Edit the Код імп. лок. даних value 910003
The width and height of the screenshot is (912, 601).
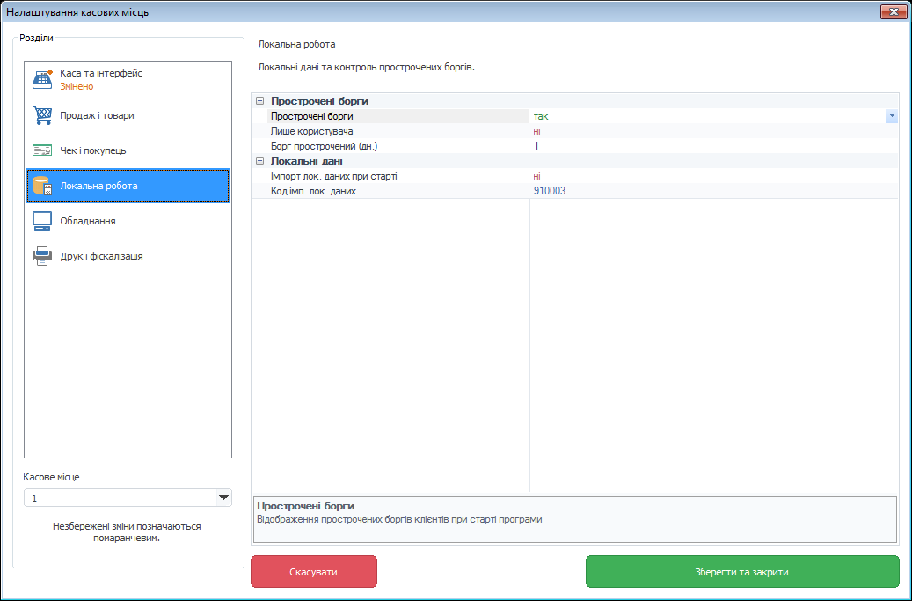point(550,191)
